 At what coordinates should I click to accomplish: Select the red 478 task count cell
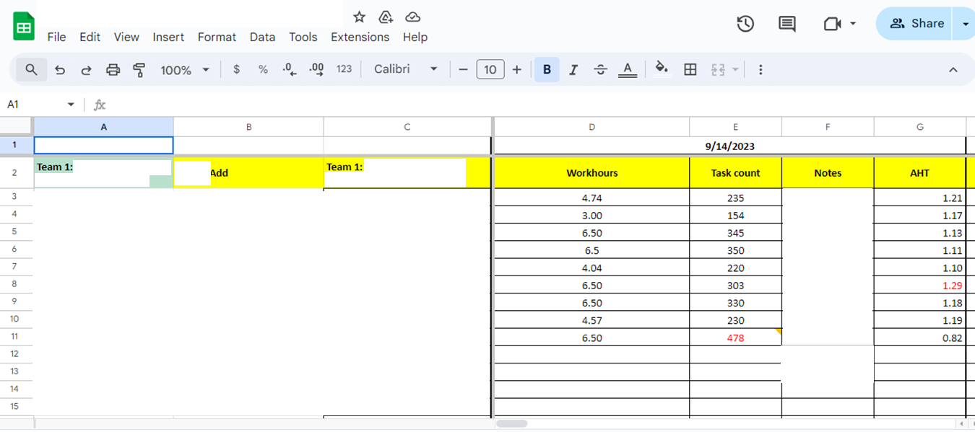[735, 338]
